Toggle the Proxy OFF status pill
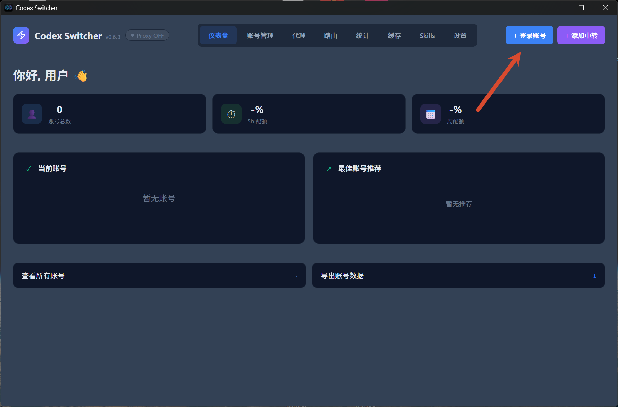 147,35
